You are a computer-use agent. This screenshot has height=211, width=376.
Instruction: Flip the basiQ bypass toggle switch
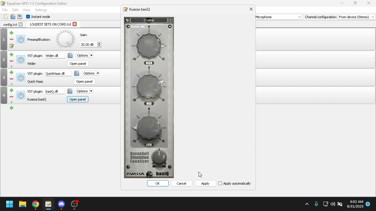pyautogui.click(x=149, y=174)
